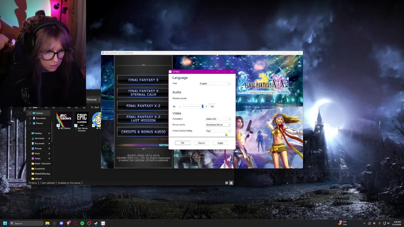This screenshot has width=404, height=227.
Task: Launch FINAL FANTASY X-2 LAST MISSION
Action: [x=143, y=119]
